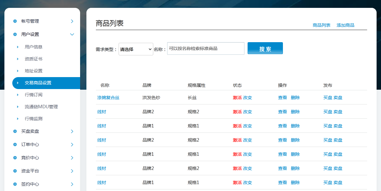Image resolution: width=381 pixels, height=191 pixels.
Task: Click the bullet icon beside 签约中心
Action: click(x=15, y=184)
